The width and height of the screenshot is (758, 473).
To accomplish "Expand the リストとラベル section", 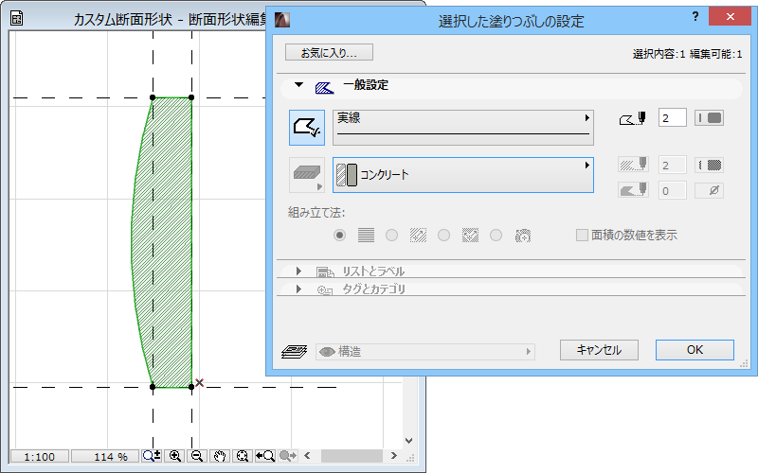I will click(x=298, y=272).
